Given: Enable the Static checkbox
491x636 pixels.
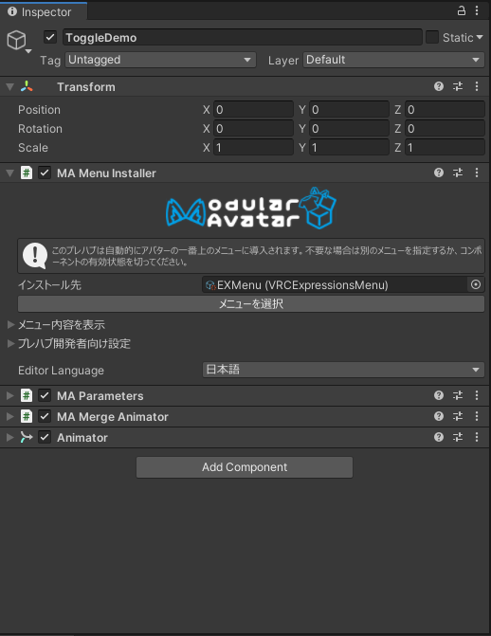Looking at the screenshot, I should [431, 38].
